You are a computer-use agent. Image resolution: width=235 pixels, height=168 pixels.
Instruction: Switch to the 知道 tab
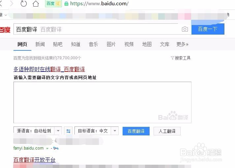coord(75,44)
